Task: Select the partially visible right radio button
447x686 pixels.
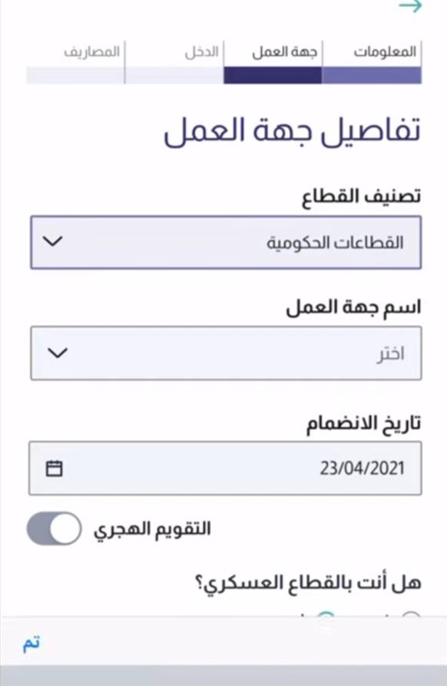Action: pos(410,615)
